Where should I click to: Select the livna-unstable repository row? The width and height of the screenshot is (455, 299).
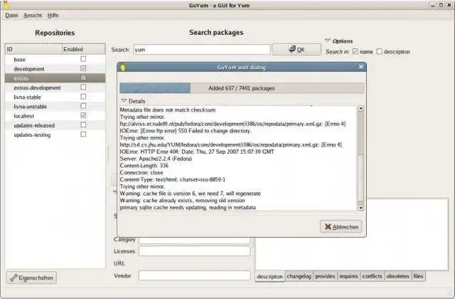click(x=55, y=106)
